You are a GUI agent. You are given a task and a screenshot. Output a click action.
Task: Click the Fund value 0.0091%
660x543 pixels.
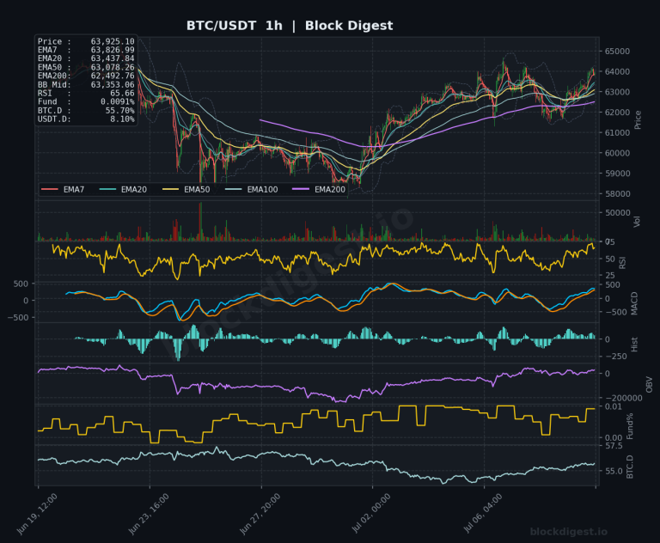(x=118, y=101)
